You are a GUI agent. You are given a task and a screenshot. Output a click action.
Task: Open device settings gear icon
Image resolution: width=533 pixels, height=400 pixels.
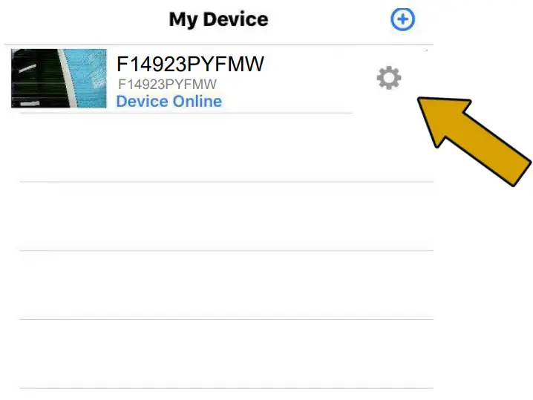coord(389,78)
